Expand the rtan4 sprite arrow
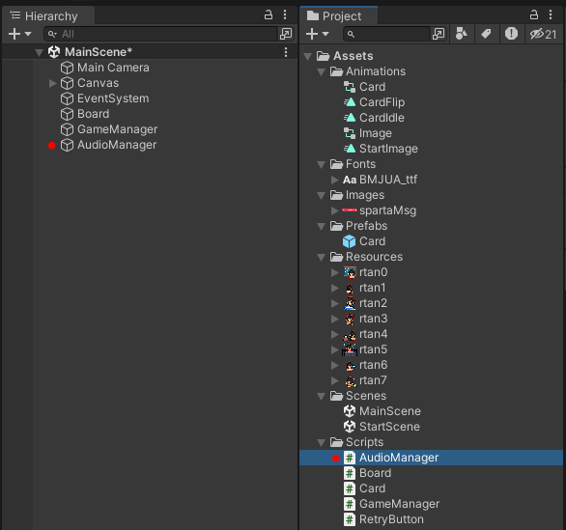This screenshot has height=530, width=566. 335,335
